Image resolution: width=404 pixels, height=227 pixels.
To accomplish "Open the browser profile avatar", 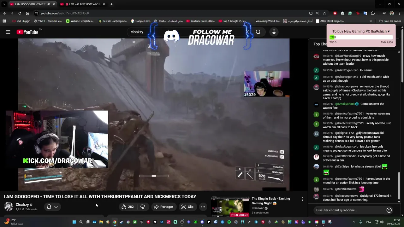I will 392,13.
